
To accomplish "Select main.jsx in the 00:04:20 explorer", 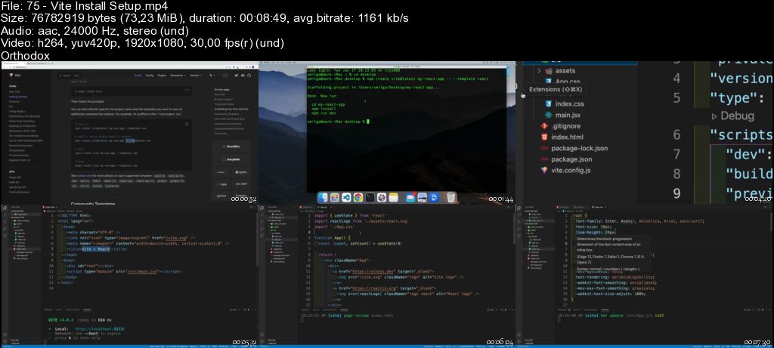I will pos(568,115).
